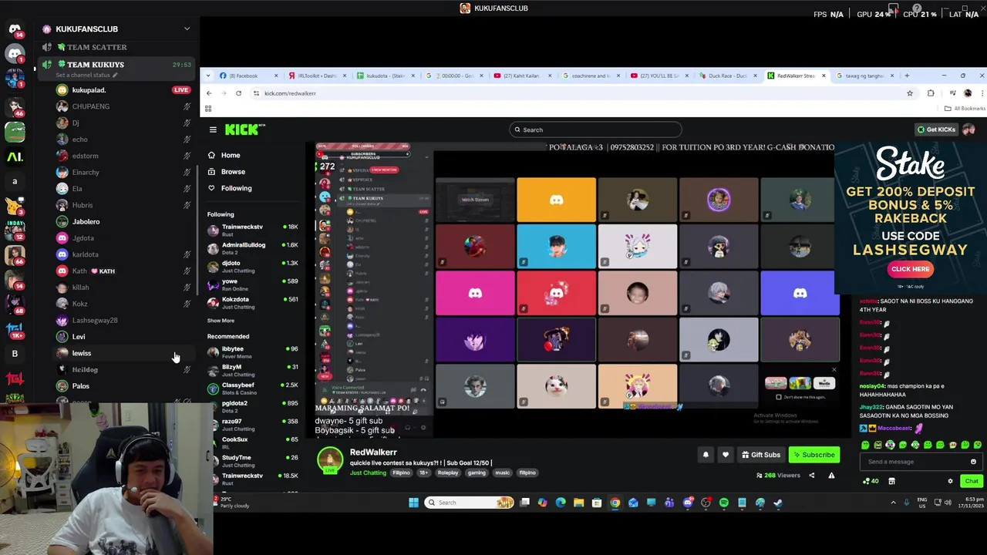Click the Get KICKs button
Image resolution: width=987 pixels, height=555 pixels.
coord(936,129)
